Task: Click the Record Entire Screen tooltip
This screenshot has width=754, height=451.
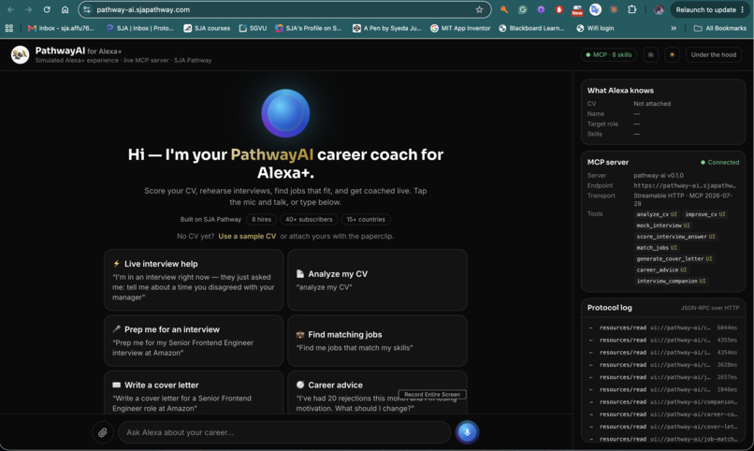Action: (x=432, y=394)
